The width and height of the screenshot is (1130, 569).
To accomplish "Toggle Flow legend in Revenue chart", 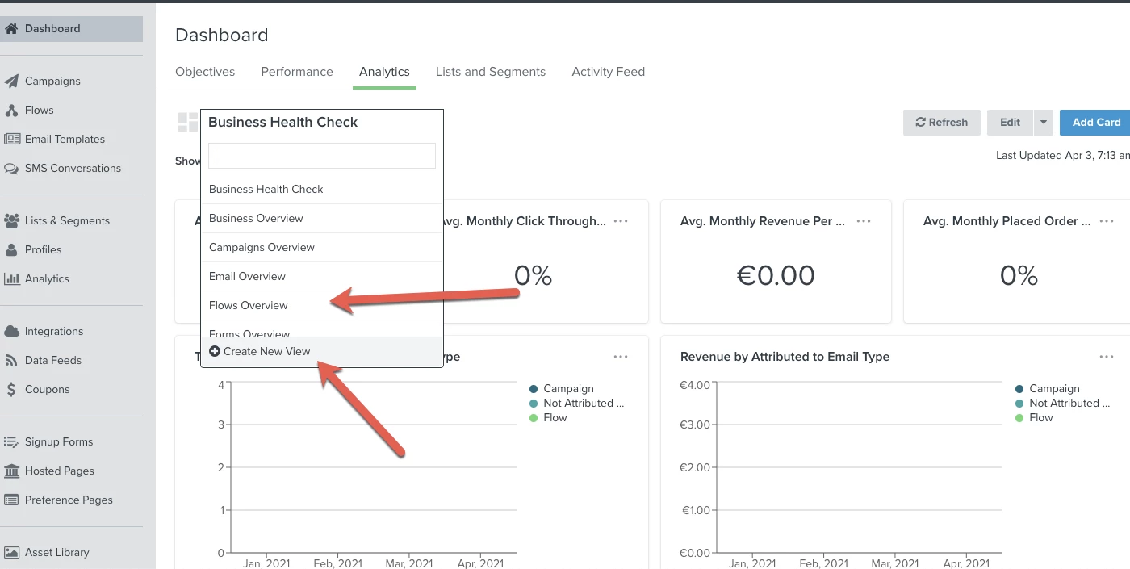I will point(1034,417).
